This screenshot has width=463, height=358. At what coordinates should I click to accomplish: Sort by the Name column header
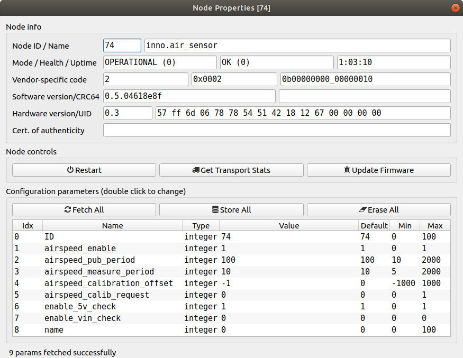click(112, 225)
